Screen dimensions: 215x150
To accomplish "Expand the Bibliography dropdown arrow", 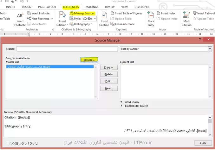I will [91, 24].
